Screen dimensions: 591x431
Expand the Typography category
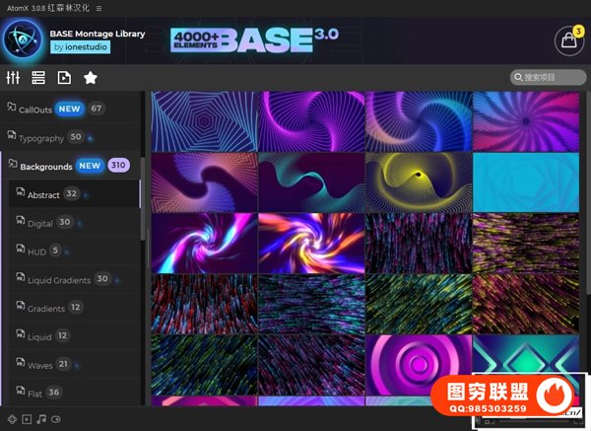41,137
